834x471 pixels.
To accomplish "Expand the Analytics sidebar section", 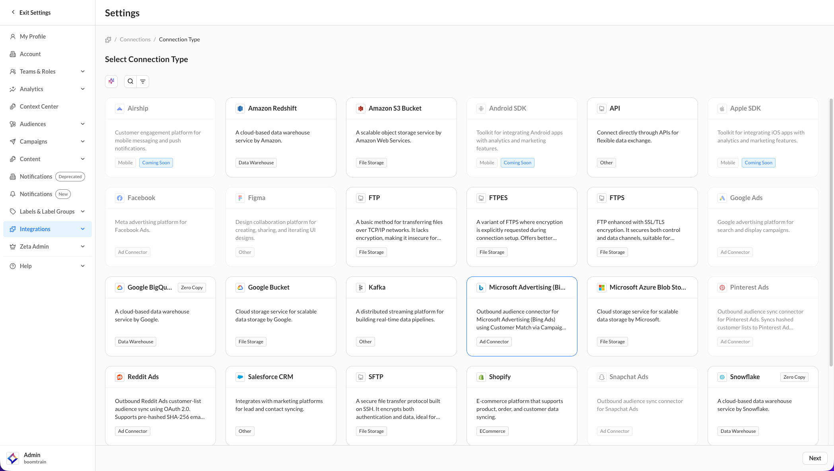I will (47, 89).
